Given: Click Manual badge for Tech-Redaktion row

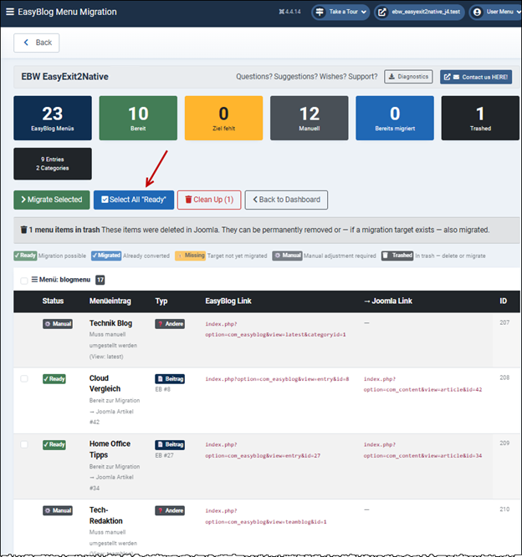Looking at the screenshot, I should point(58,511).
